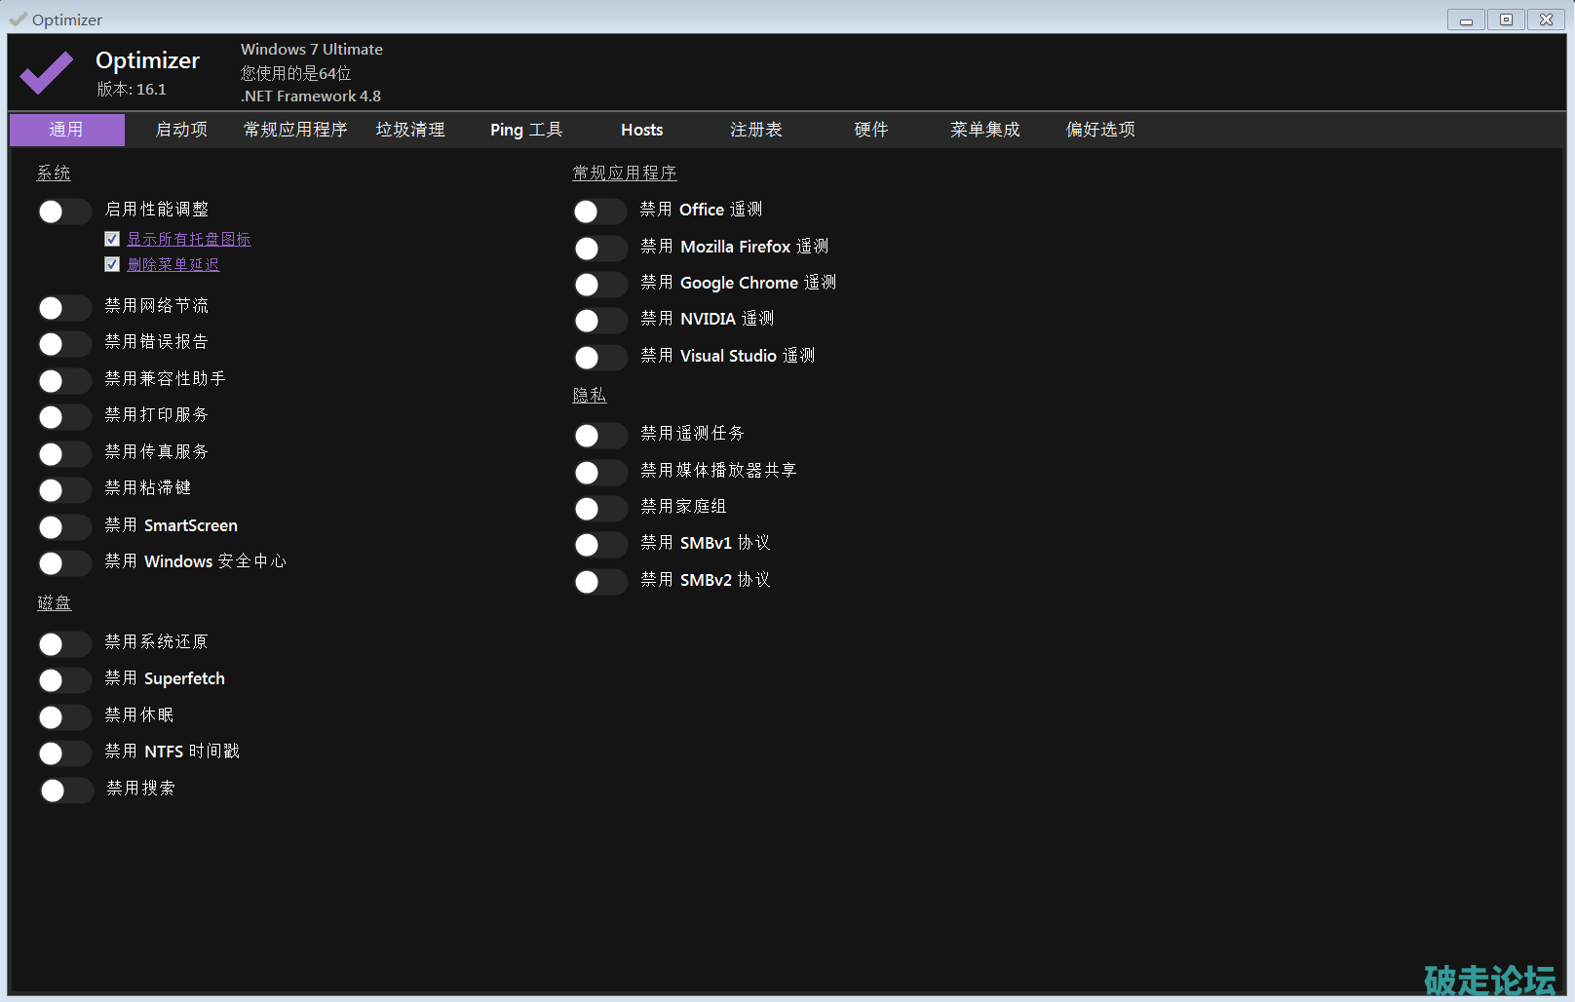Minimize the Optimizer window
The height and width of the screenshot is (1002, 1575).
point(1466,19)
